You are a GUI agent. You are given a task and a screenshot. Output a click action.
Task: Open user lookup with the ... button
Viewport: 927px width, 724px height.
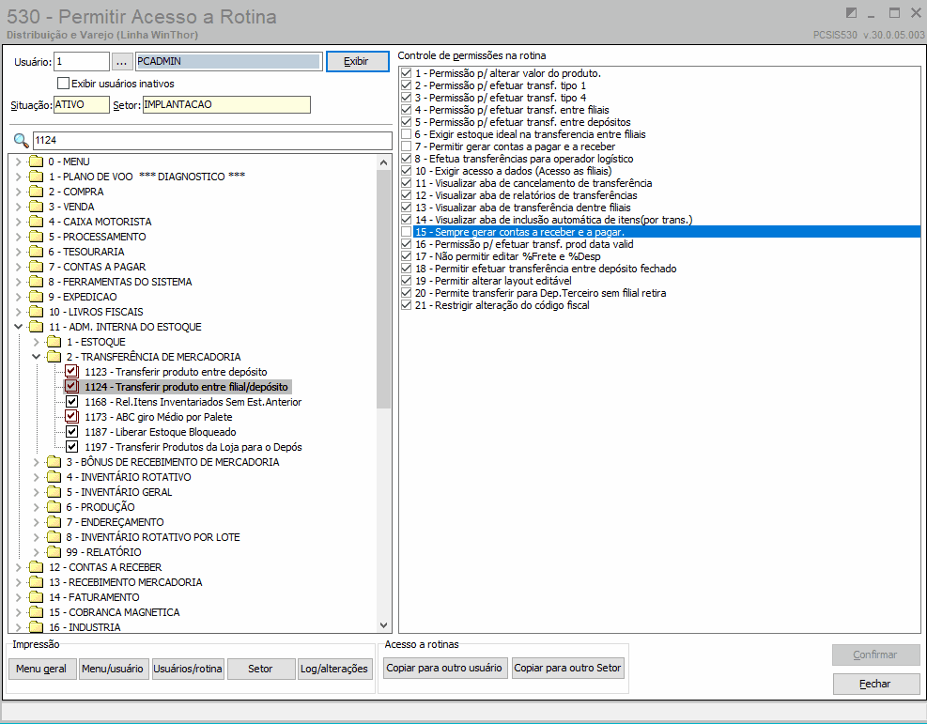pos(122,61)
